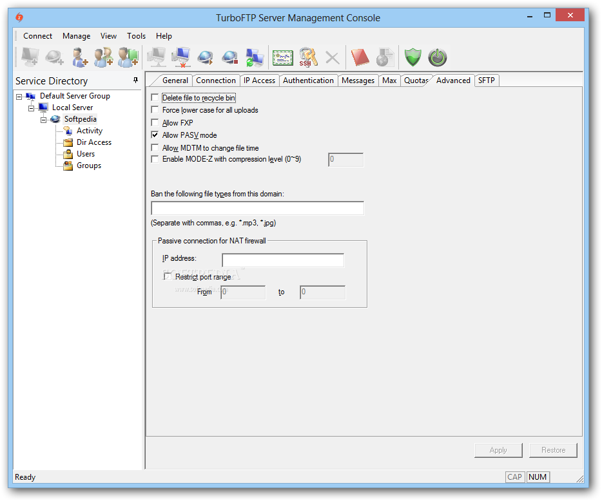Click the Advanced tab
Viewport: 602px width, 501px height.
click(x=453, y=80)
